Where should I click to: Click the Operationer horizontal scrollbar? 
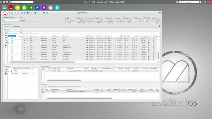[64, 80]
